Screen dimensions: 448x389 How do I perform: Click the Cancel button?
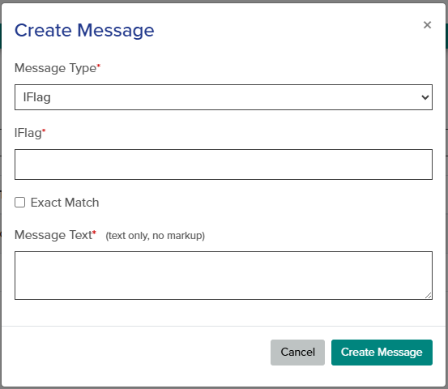(297, 353)
